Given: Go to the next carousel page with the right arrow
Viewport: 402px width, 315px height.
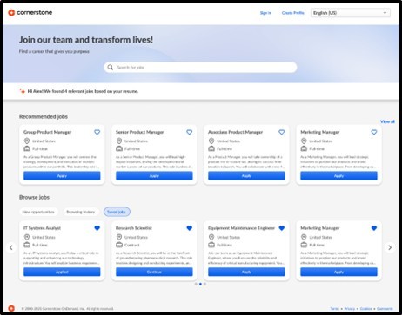Looking at the screenshot, I should [390, 247].
